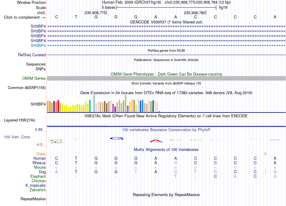Click the 235,908,775 coordinate label
The height and width of the screenshot is (206, 286).
(x=95, y=13)
